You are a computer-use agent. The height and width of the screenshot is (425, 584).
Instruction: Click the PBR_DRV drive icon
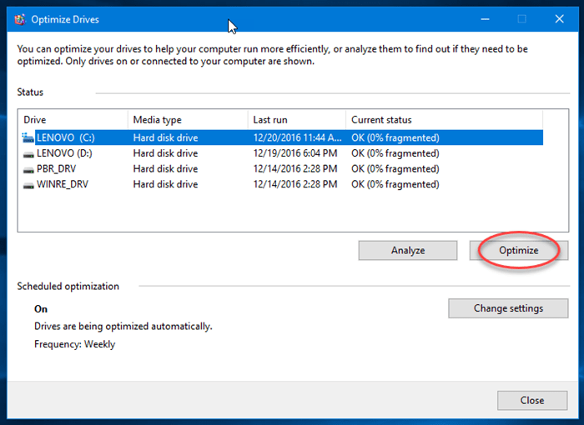pyautogui.click(x=28, y=169)
